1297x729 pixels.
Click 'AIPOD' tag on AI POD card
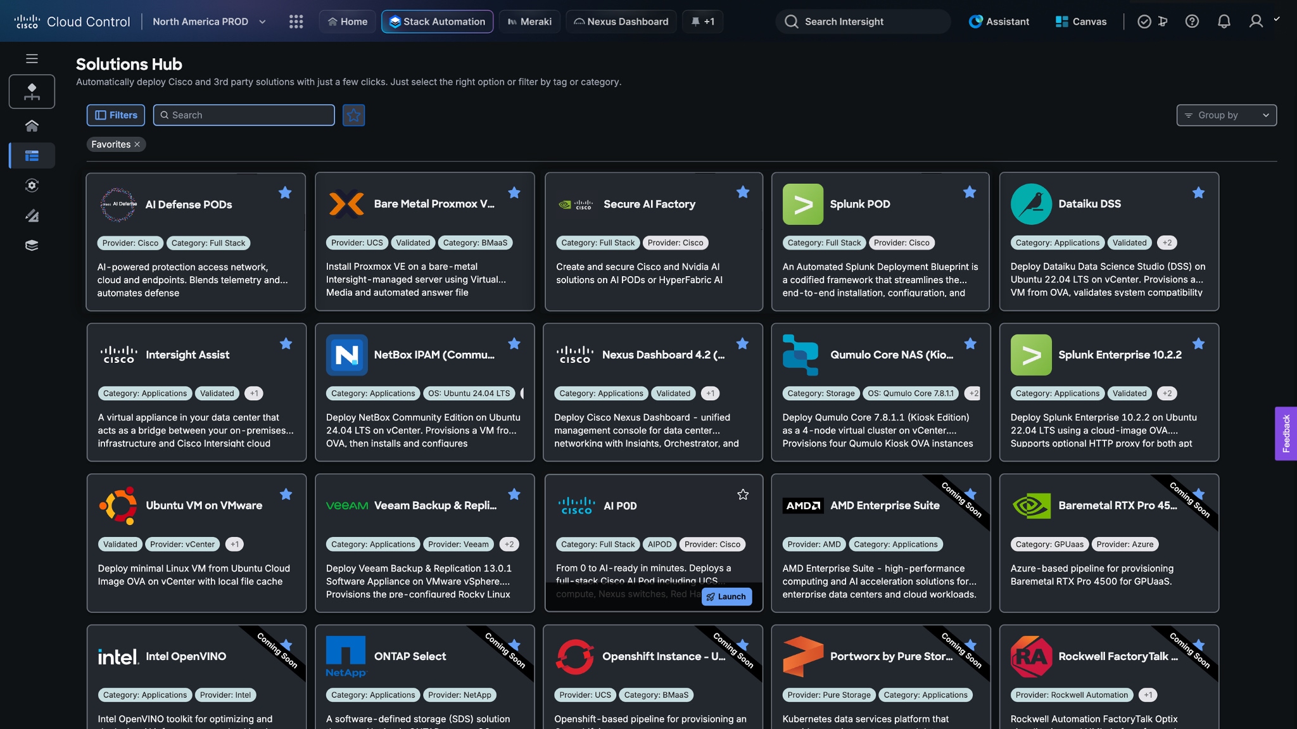pos(659,544)
